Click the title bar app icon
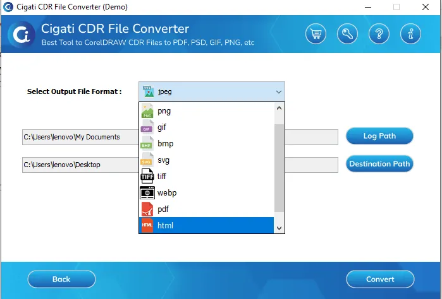442x299 pixels. click(x=8, y=7)
